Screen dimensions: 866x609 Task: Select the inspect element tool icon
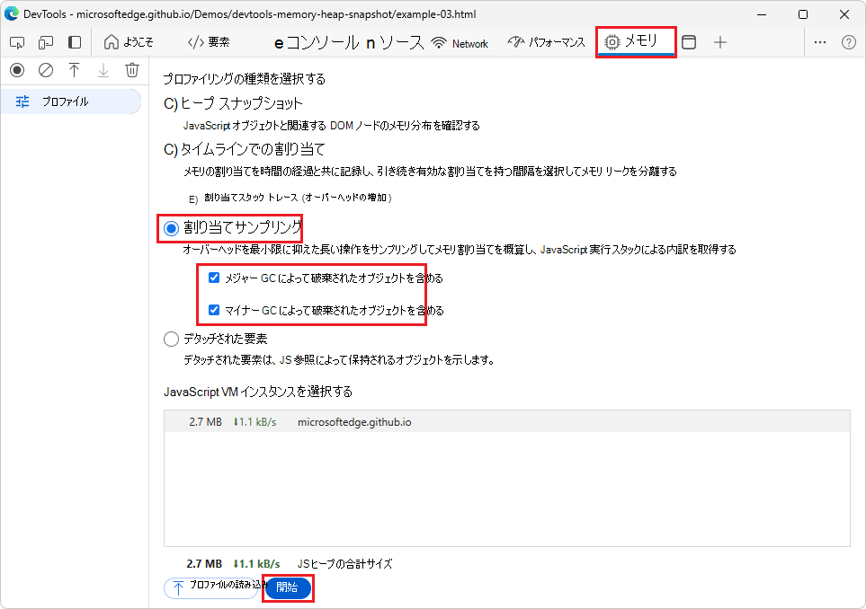[x=16, y=41]
